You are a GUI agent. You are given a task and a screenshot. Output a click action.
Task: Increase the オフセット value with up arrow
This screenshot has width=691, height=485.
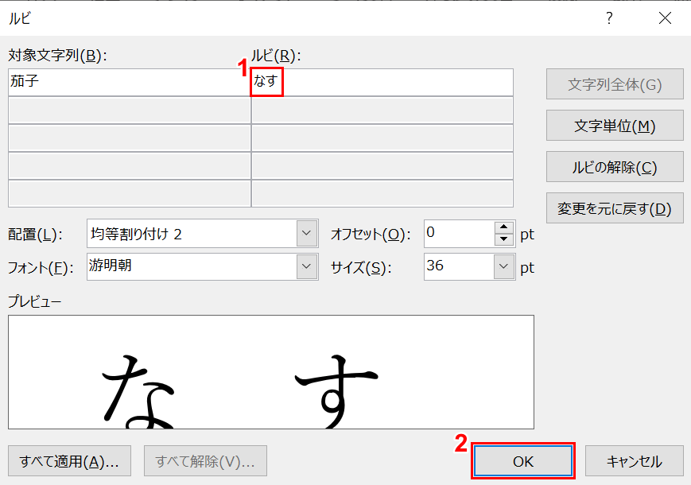pos(504,227)
